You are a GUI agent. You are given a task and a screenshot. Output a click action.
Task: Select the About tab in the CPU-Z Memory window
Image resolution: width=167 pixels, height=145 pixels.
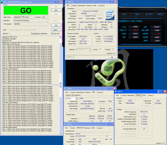click(151, 95)
